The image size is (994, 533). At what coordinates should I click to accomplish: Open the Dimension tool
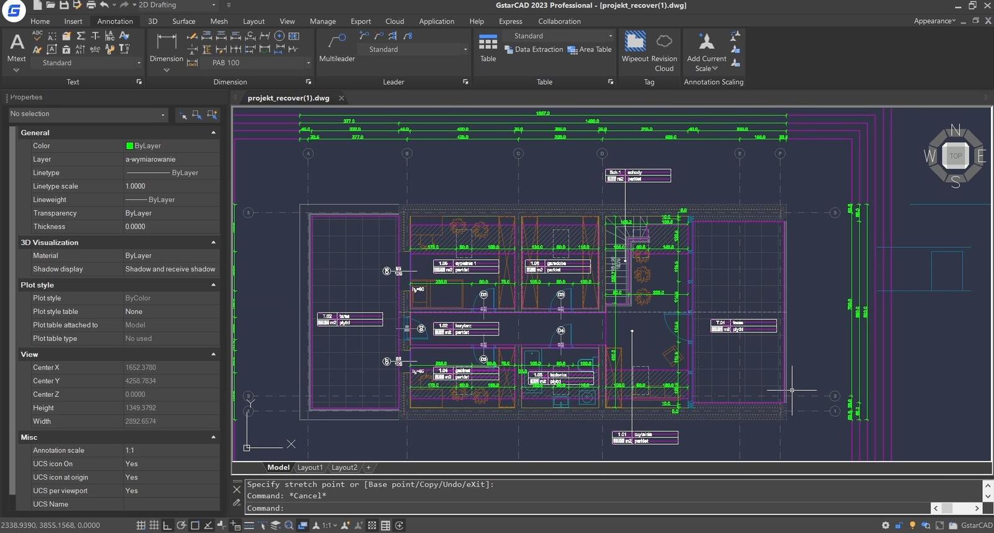166,42
